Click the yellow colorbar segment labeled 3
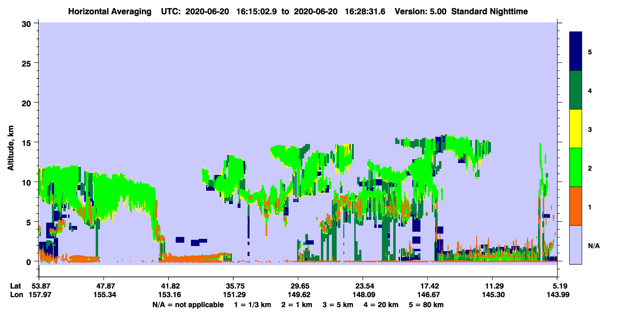 point(576,129)
